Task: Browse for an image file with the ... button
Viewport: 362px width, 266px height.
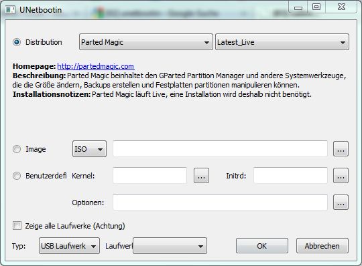Action: click(x=341, y=149)
